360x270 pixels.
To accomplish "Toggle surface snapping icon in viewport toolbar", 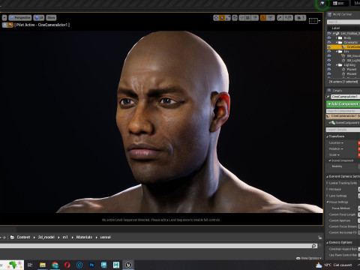I will (x=241, y=18).
